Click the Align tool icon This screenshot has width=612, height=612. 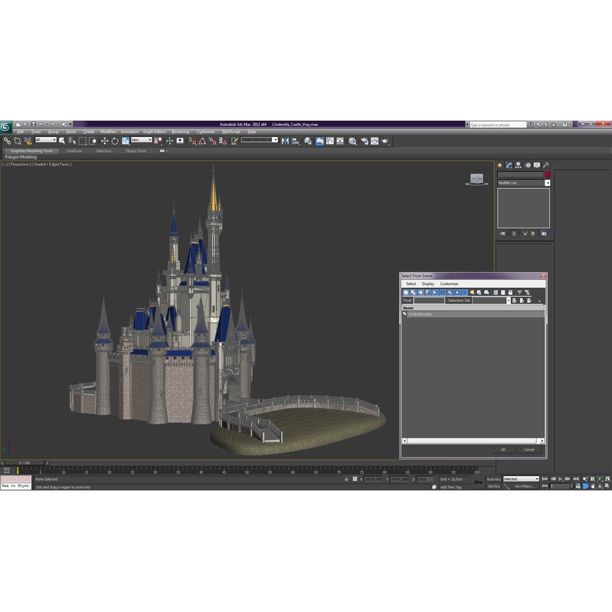pos(296,141)
